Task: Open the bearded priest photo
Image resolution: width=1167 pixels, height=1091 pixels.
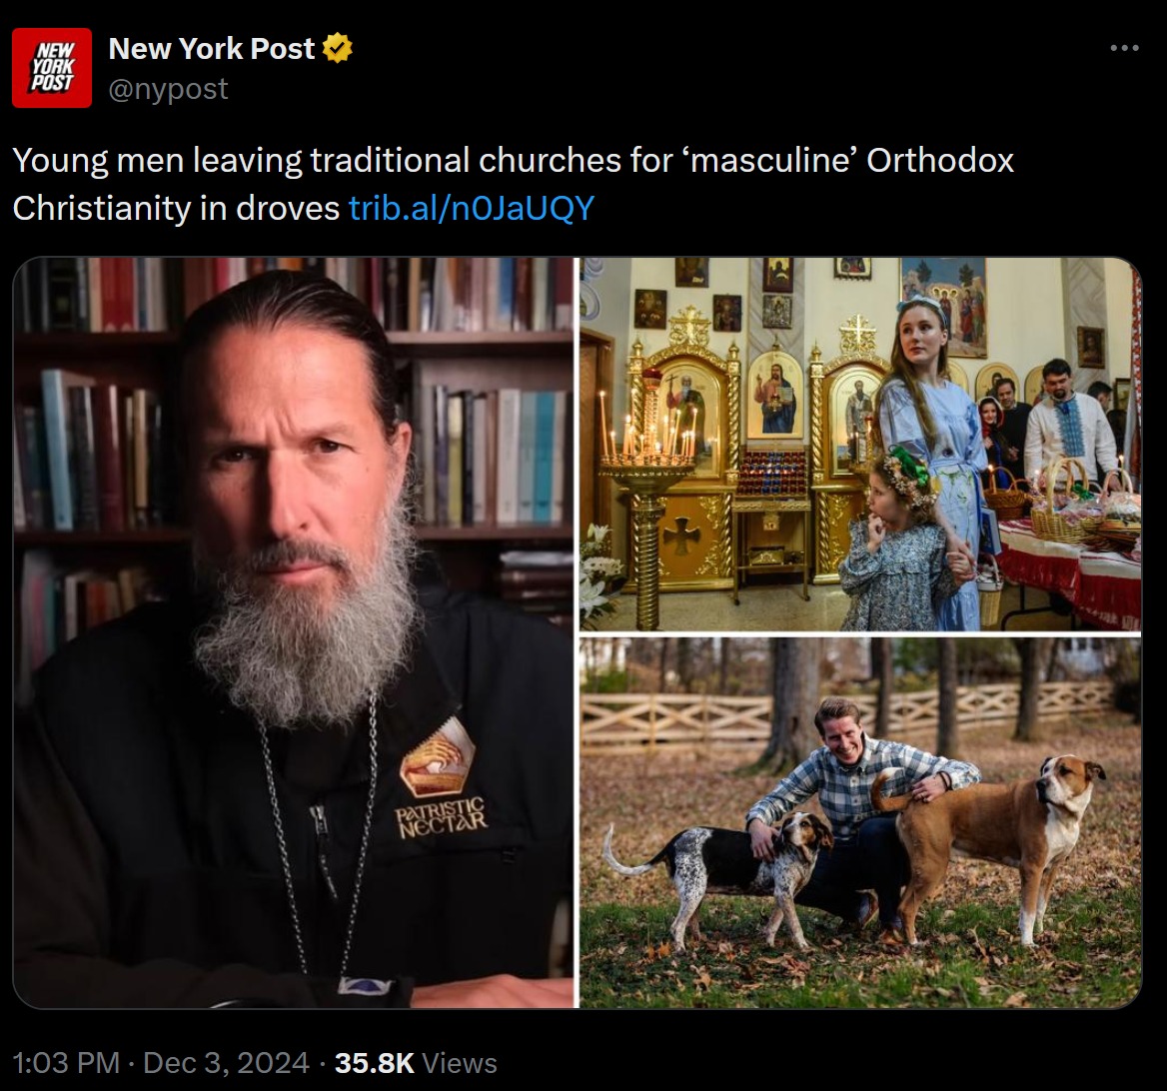Action: (294, 632)
